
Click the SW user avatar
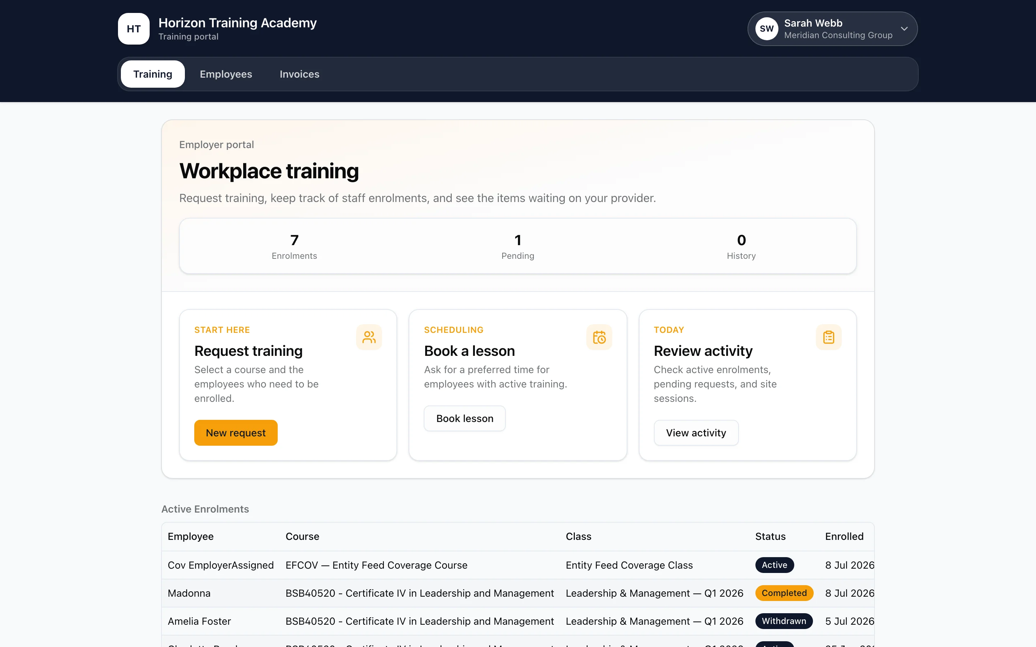pos(766,29)
